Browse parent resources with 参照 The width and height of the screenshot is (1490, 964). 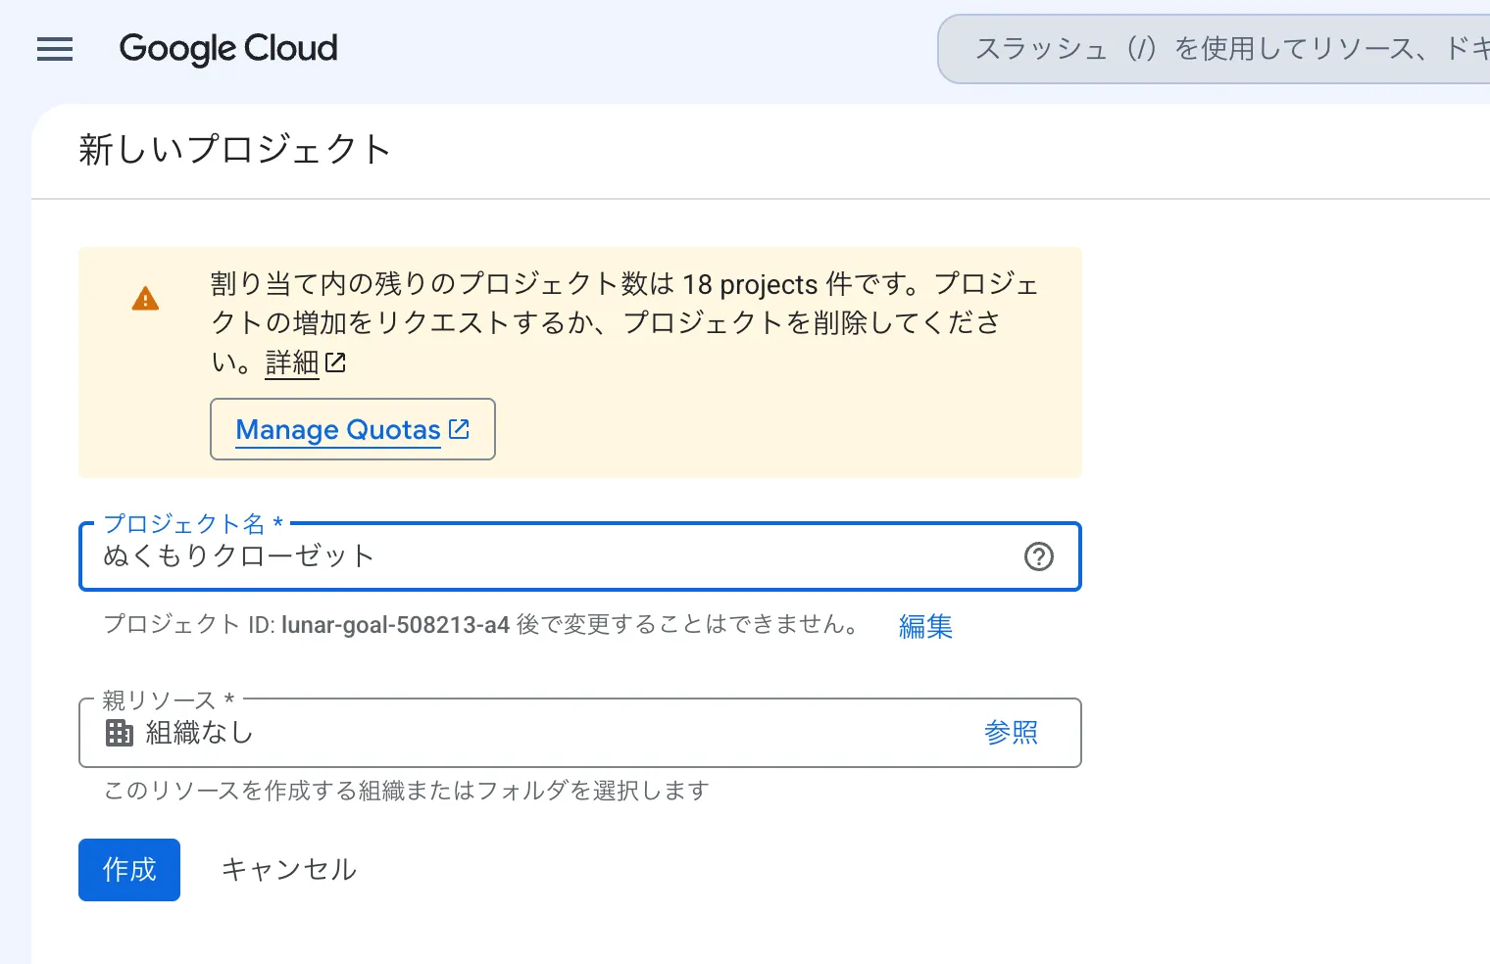point(1011,733)
